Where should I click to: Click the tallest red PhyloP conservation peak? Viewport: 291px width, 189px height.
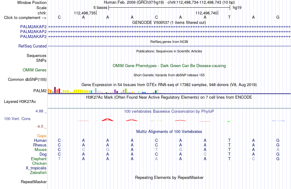108,120
